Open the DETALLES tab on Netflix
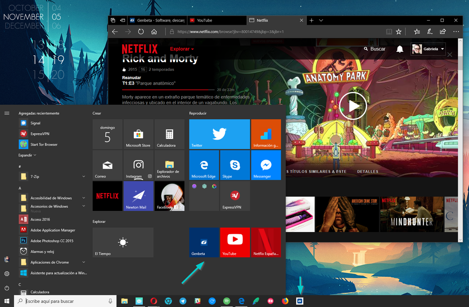The image size is (469, 307). [x=368, y=172]
